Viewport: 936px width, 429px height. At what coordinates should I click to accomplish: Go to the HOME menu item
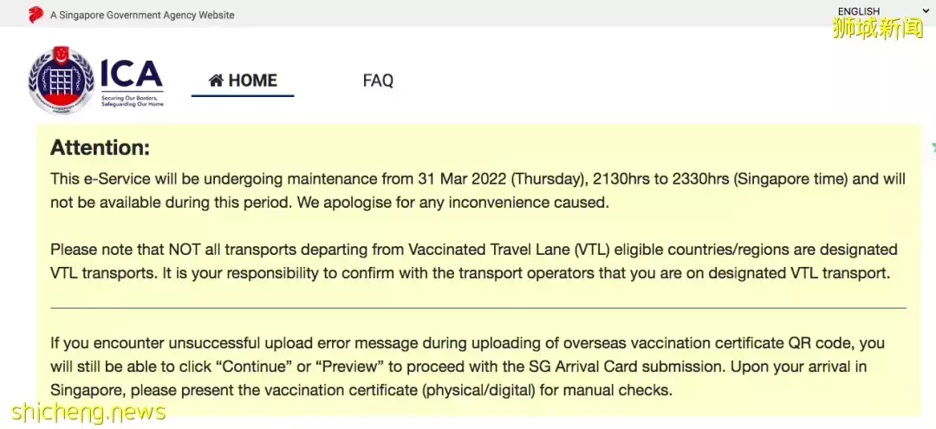point(252,81)
